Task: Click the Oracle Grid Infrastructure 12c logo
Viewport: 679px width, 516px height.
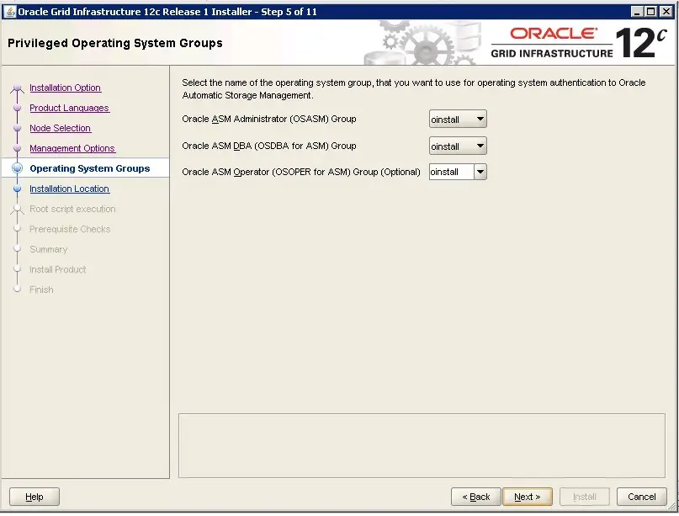Action: [579, 42]
